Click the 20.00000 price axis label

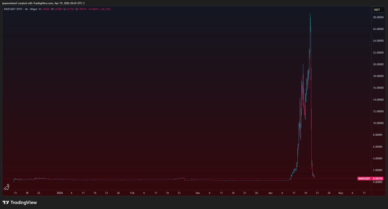[379, 64]
